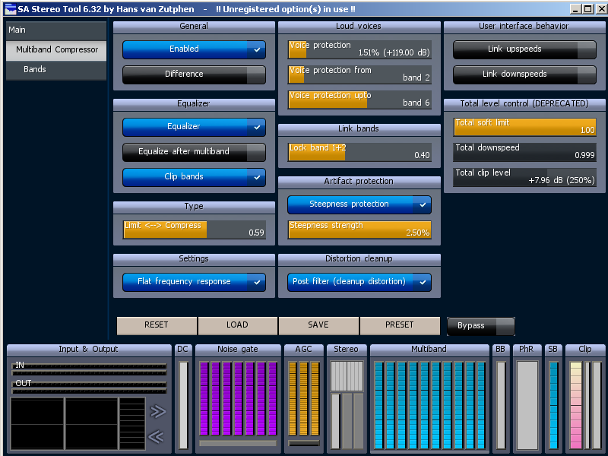Click the Distortion cleanup header
608x456 pixels.
[359, 259]
